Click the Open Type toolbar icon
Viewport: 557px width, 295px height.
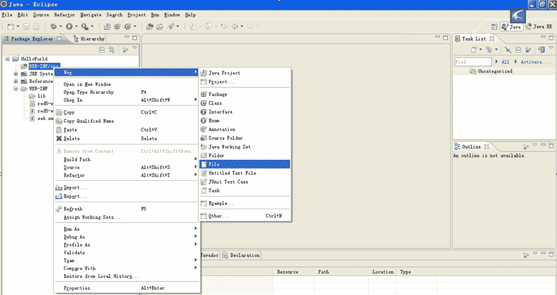click(150, 26)
